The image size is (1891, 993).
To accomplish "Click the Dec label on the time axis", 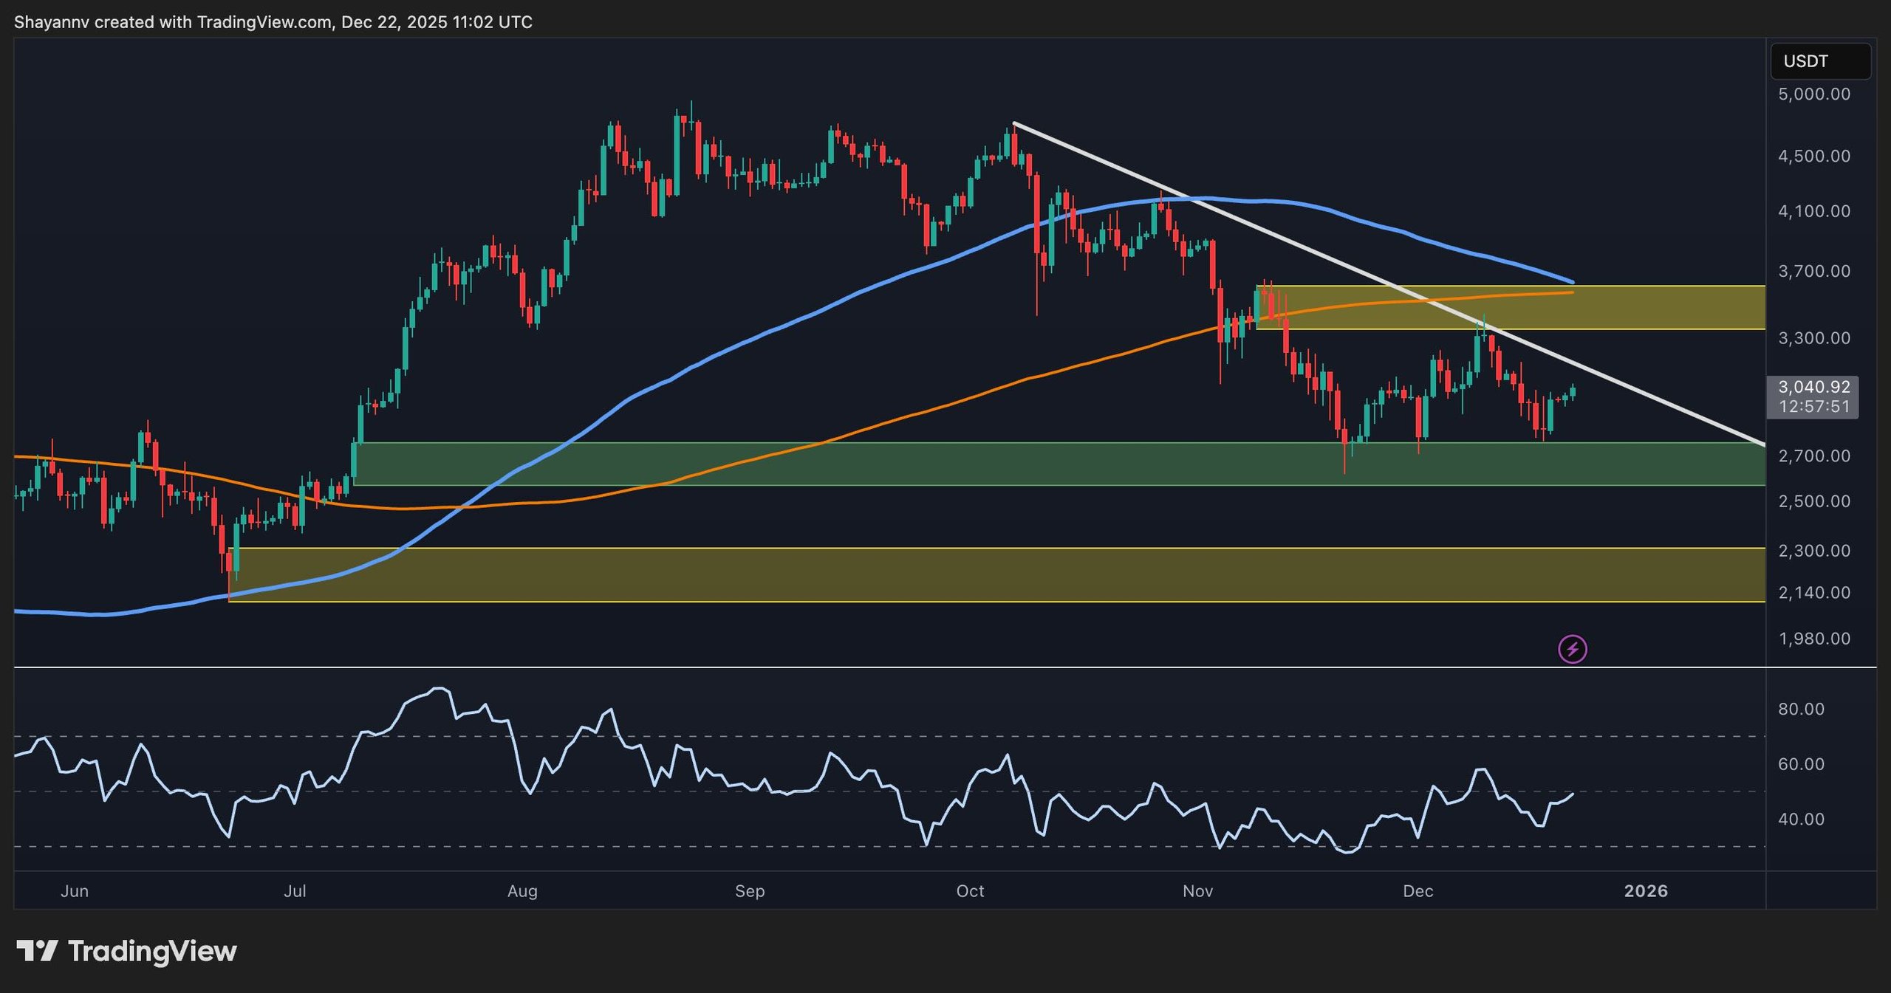I will click(1419, 891).
